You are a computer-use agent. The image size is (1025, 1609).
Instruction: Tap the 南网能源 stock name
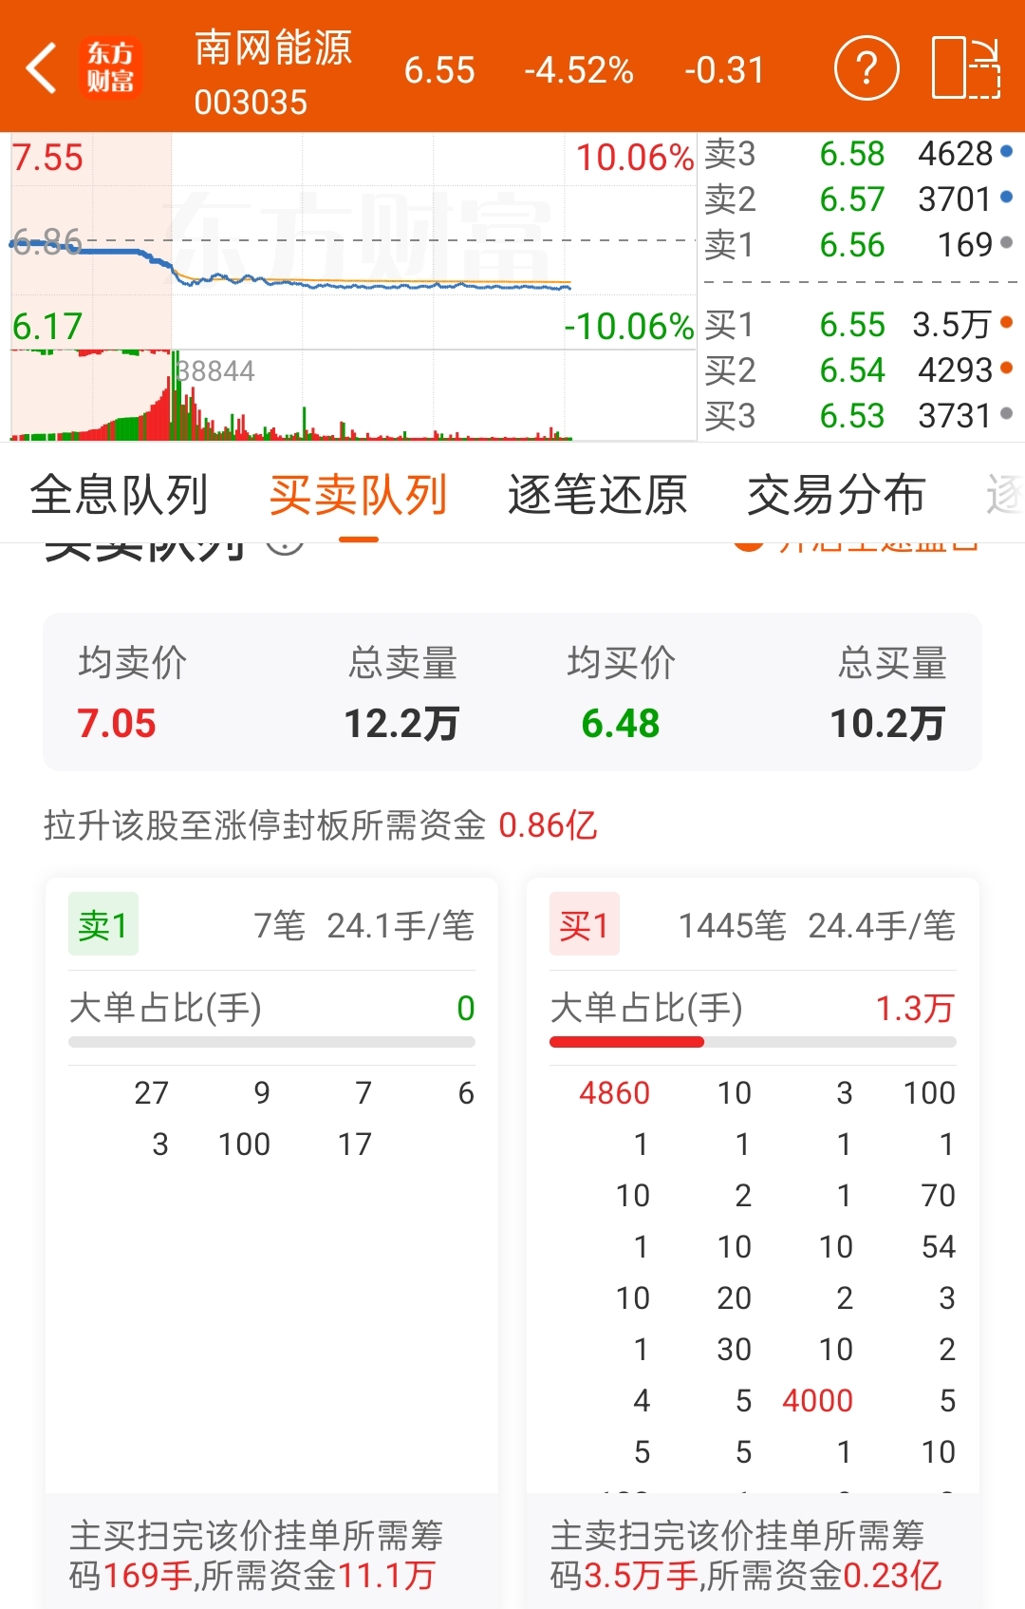(273, 47)
